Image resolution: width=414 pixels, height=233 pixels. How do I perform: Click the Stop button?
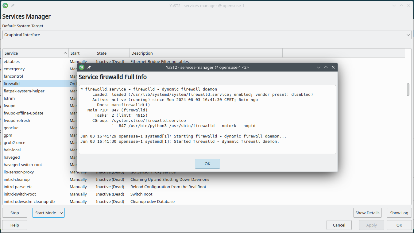pos(15,213)
